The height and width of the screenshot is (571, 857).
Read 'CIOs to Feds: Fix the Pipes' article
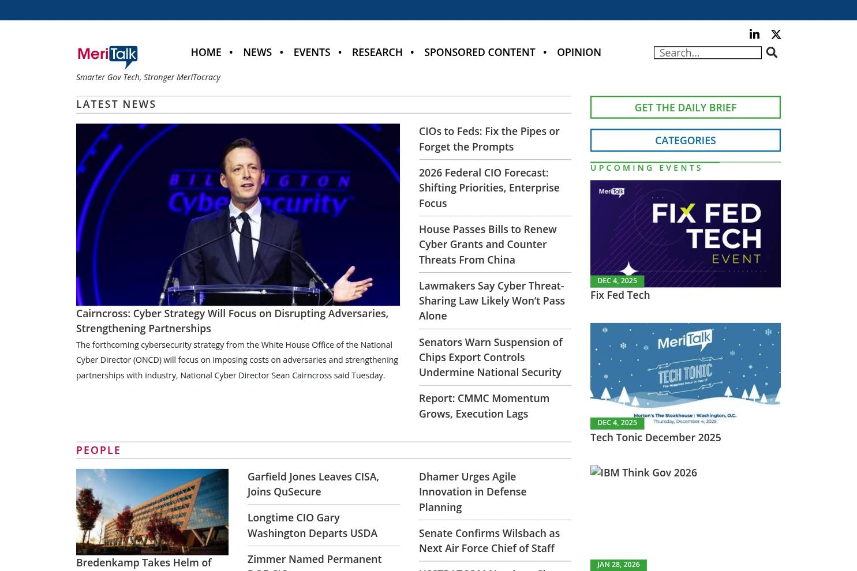489,139
